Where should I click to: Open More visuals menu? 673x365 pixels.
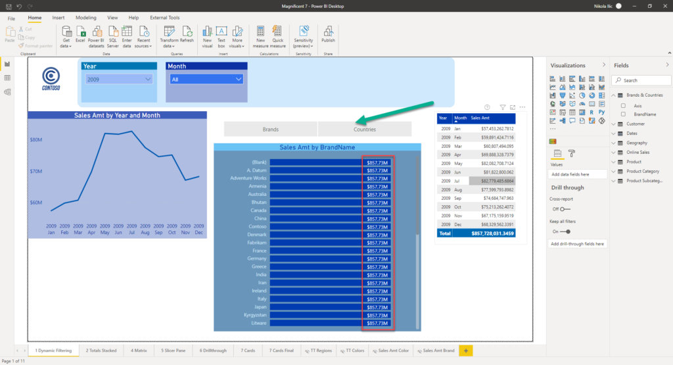click(237, 37)
